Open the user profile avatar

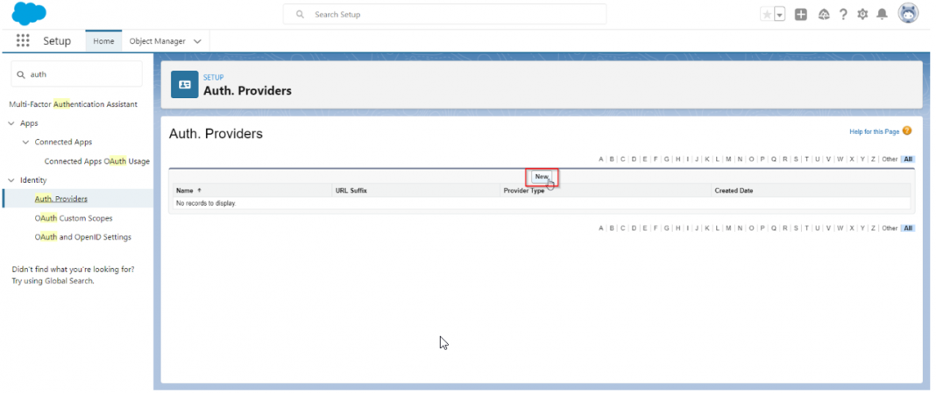pyautogui.click(x=909, y=13)
